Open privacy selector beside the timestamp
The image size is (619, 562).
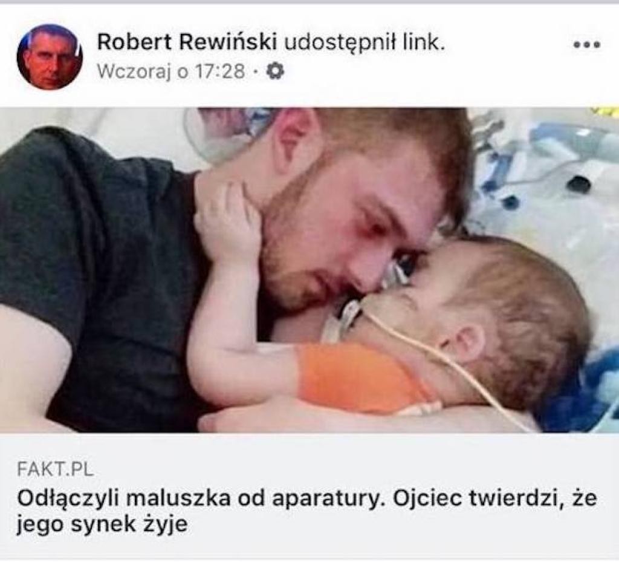[275, 71]
